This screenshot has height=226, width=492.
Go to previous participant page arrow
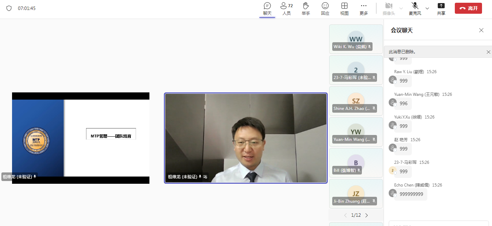pyautogui.click(x=345, y=215)
